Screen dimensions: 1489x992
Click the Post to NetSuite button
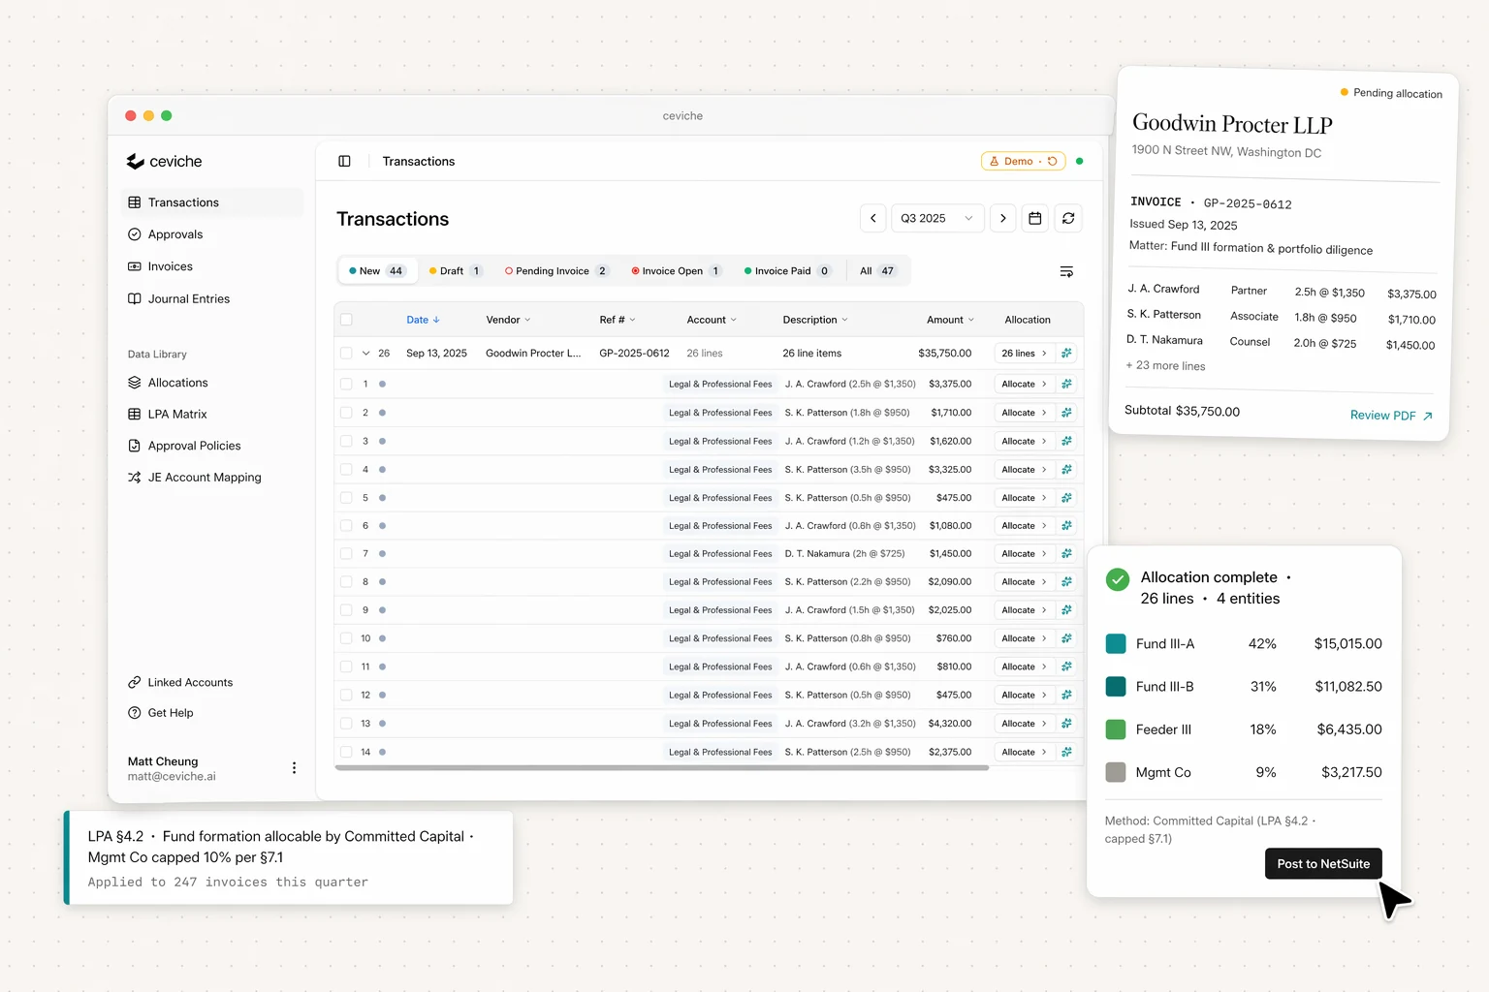pos(1322,863)
